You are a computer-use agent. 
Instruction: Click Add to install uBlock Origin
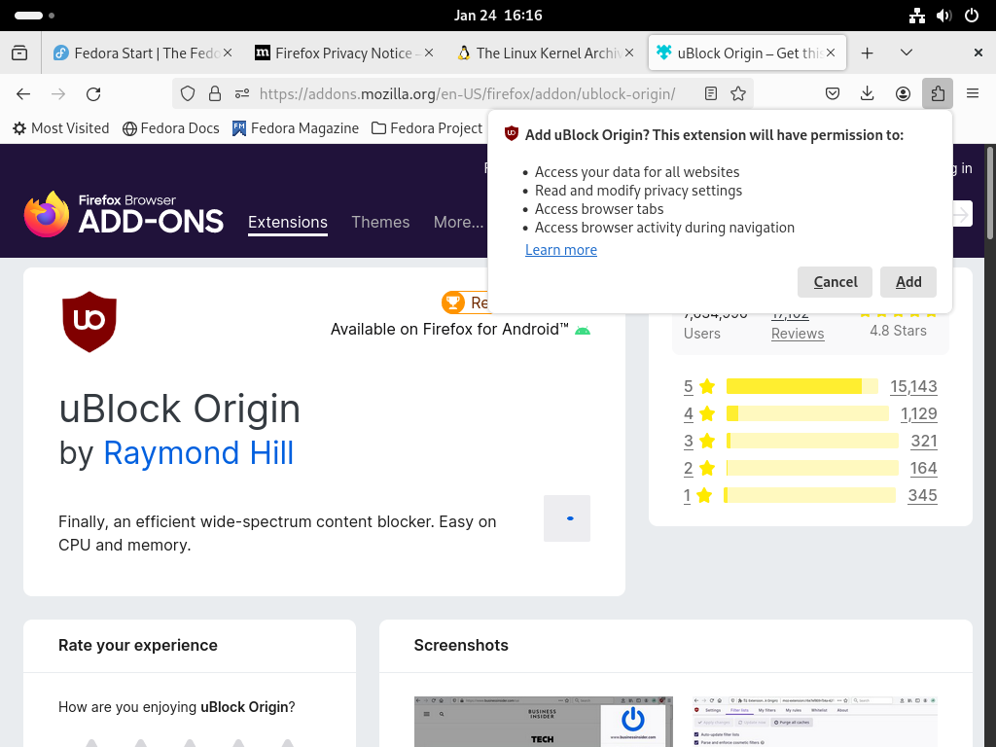[x=908, y=282]
